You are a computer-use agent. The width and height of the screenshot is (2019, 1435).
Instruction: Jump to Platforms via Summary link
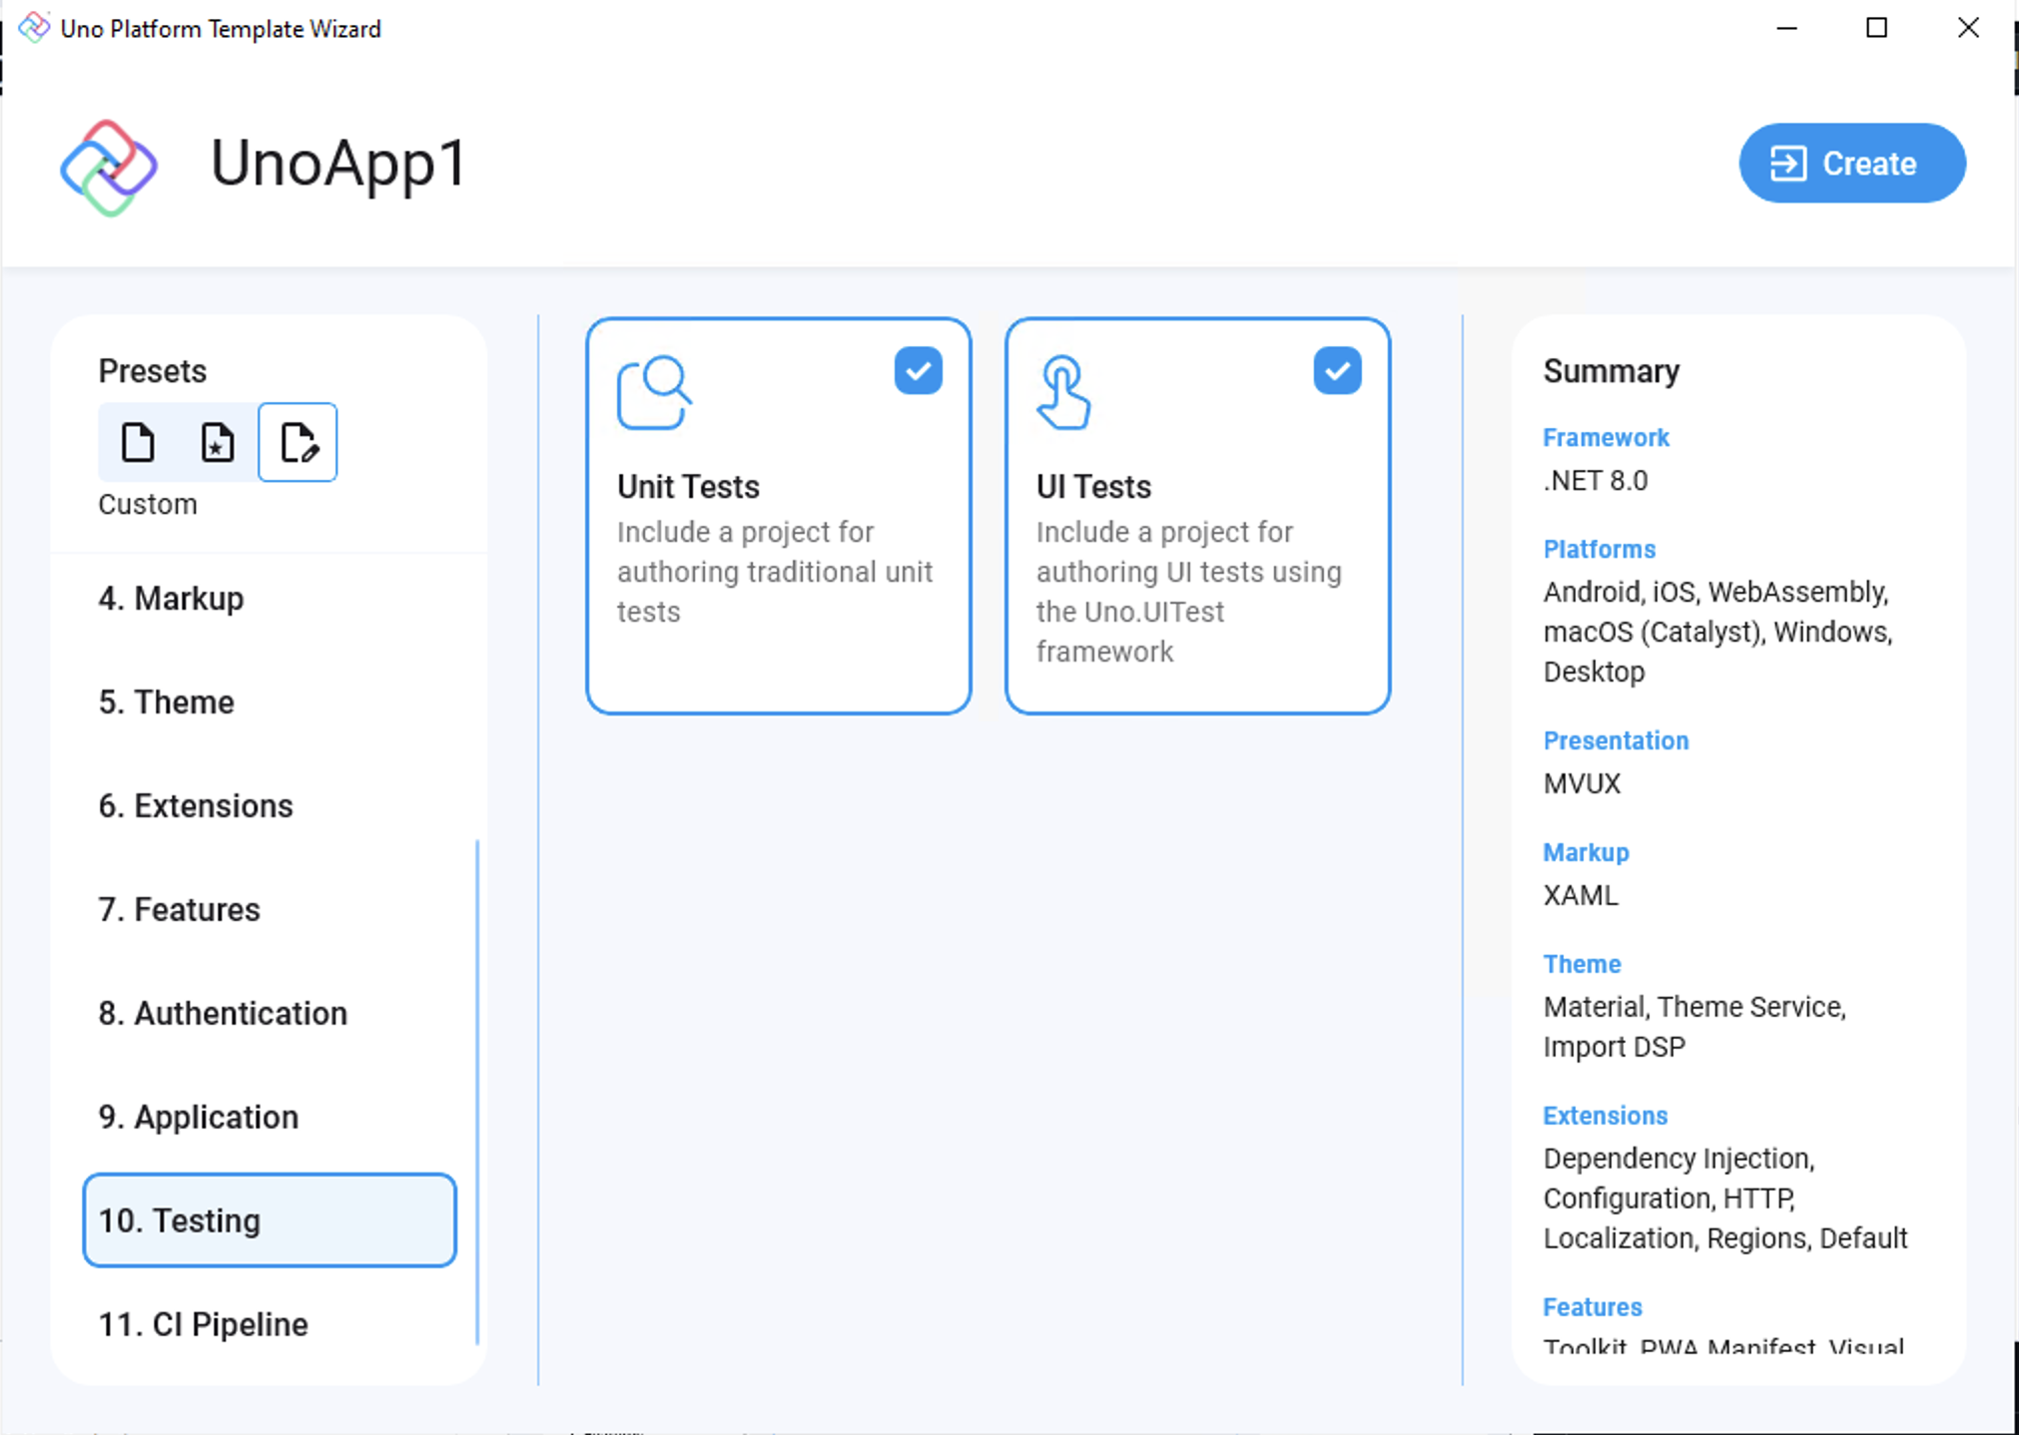1599,549
